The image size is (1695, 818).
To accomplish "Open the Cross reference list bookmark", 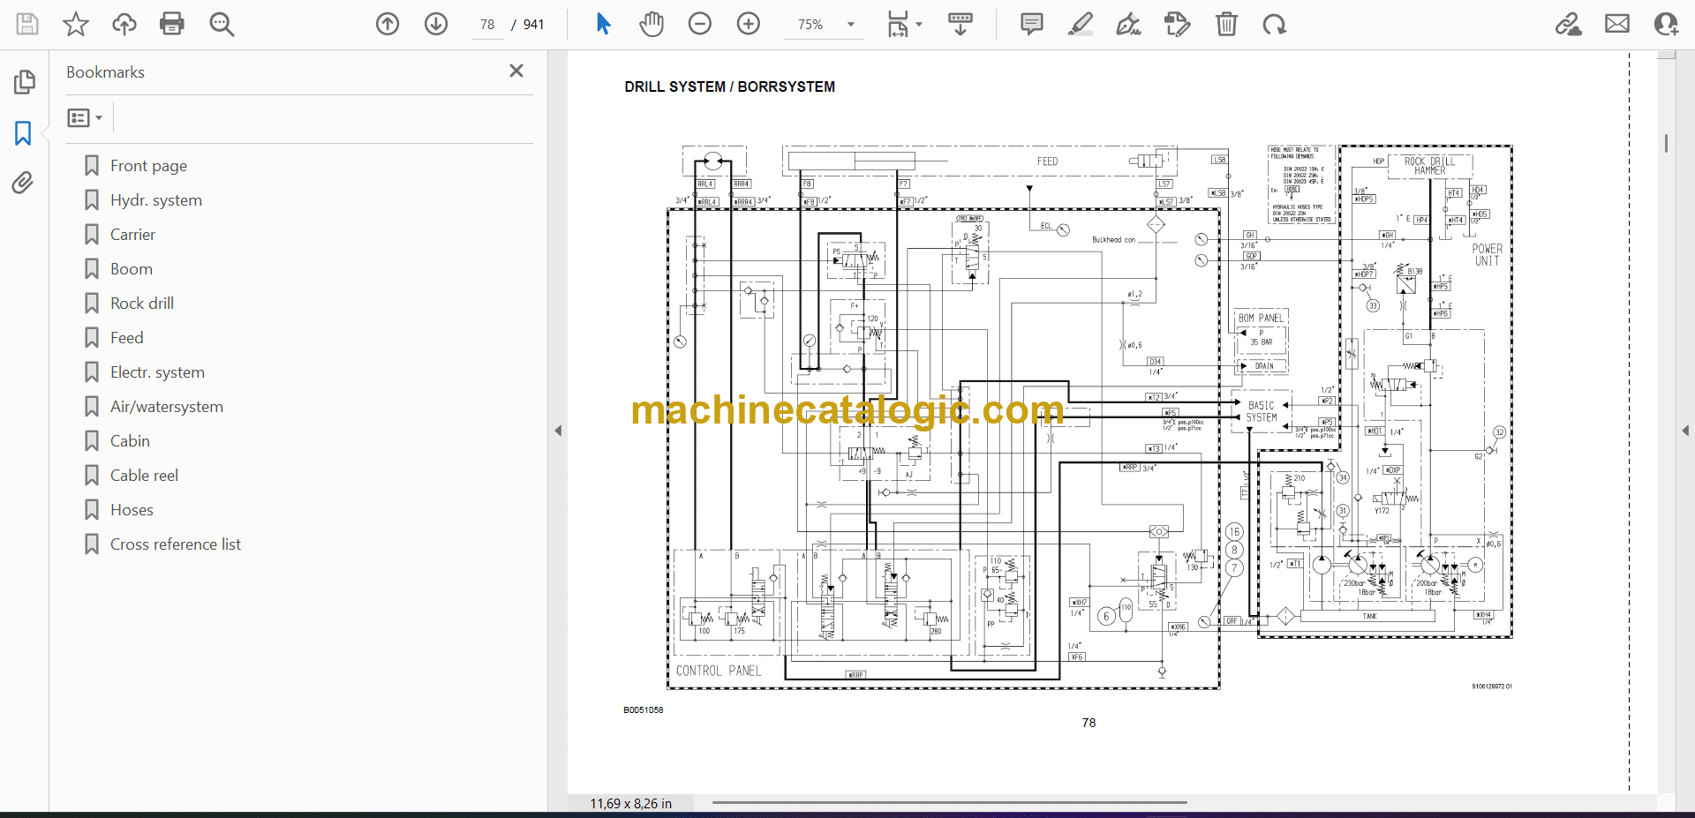I will [x=175, y=544].
